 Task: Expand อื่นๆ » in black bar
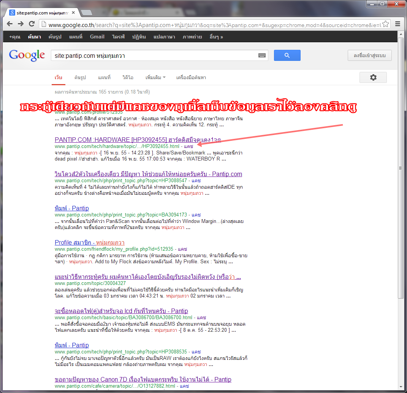(x=216, y=37)
